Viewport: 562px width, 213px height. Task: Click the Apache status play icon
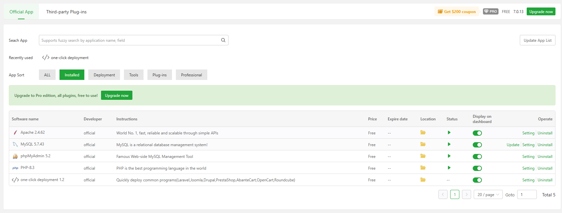(x=449, y=132)
